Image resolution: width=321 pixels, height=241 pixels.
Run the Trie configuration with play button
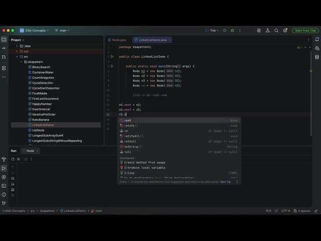point(225,31)
